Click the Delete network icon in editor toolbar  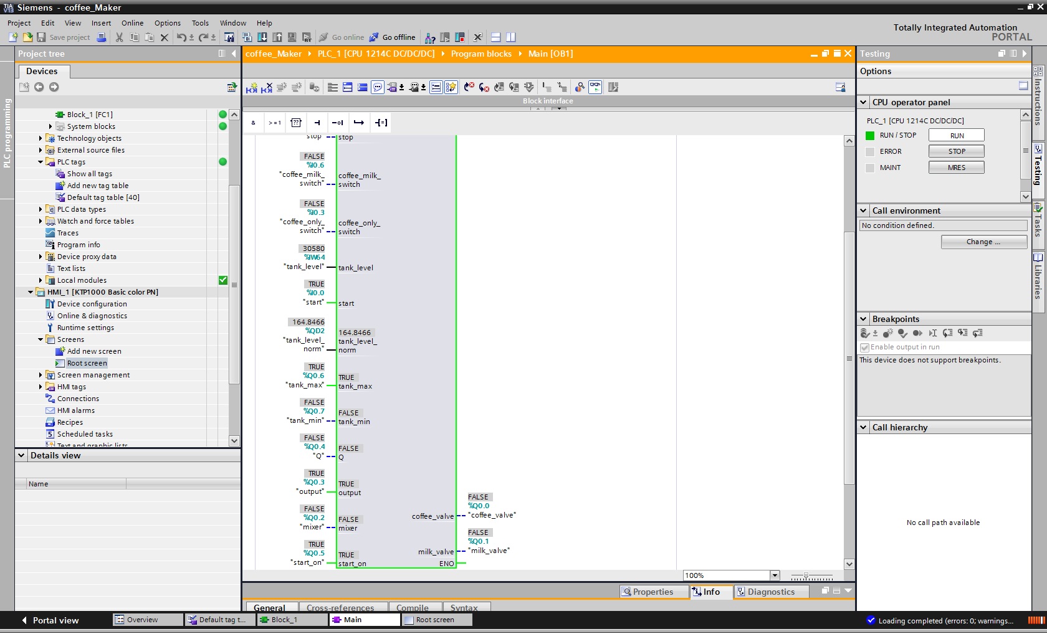(x=267, y=87)
